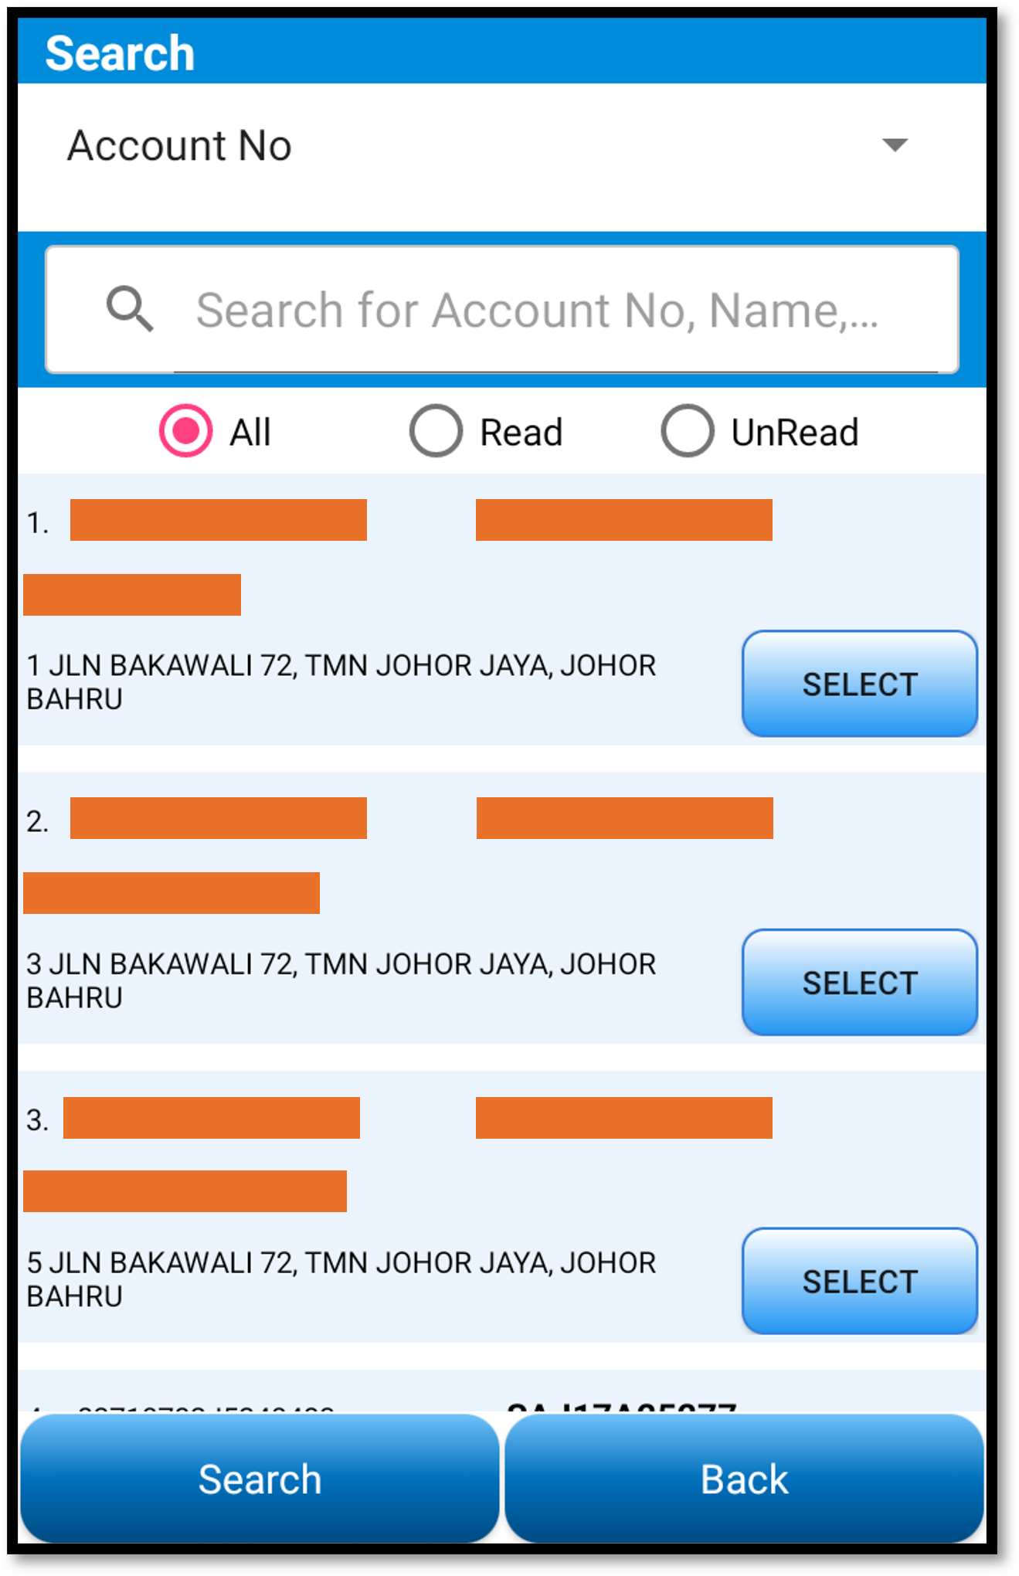Image resolution: width=1019 pixels, height=1576 pixels.
Task: Click the magnifying glass search icon
Action: pos(130,309)
